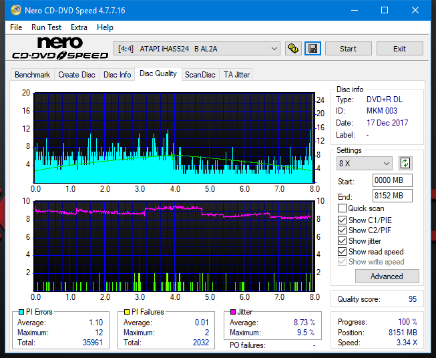
Task: Click the PI Failures average value 0.01
Action: [x=202, y=323]
